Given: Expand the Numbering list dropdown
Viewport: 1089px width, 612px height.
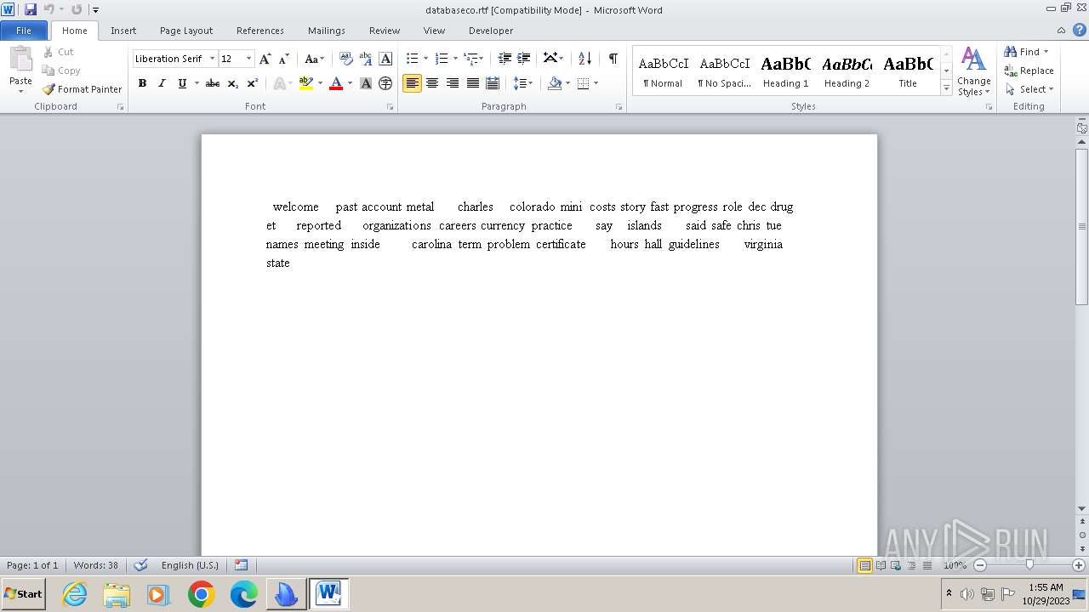Looking at the screenshot, I should (x=455, y=59).
